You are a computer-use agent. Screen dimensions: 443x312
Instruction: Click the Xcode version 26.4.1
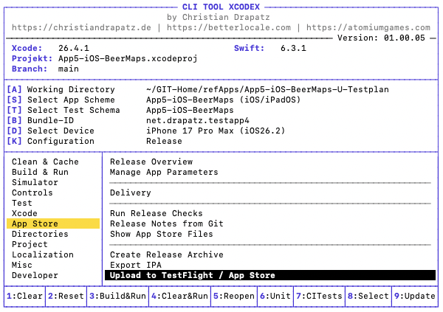[x=74, y=48]
